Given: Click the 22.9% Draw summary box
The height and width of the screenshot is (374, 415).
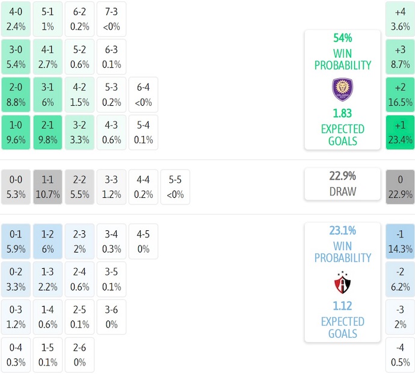Looking at the screenshot, I should [342, 184].
